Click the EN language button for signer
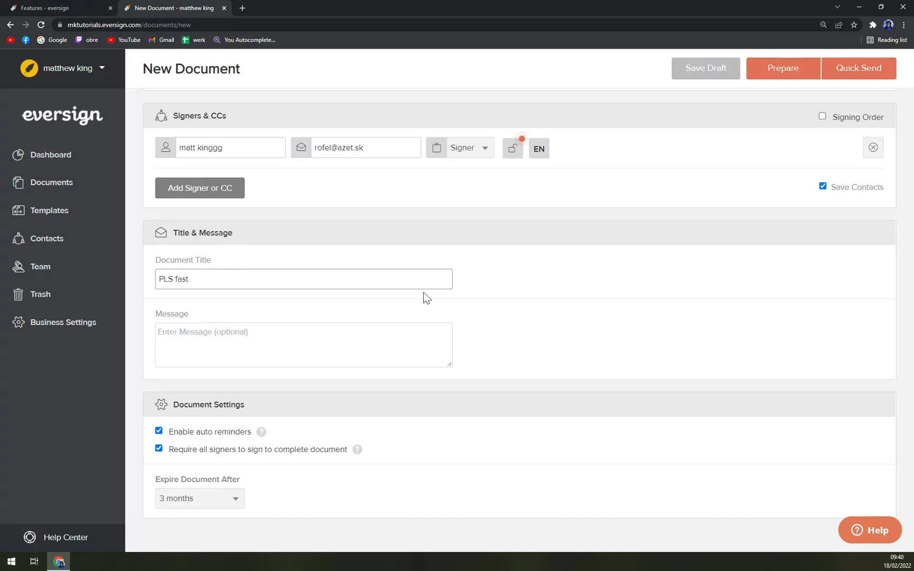 coord(538,149)
